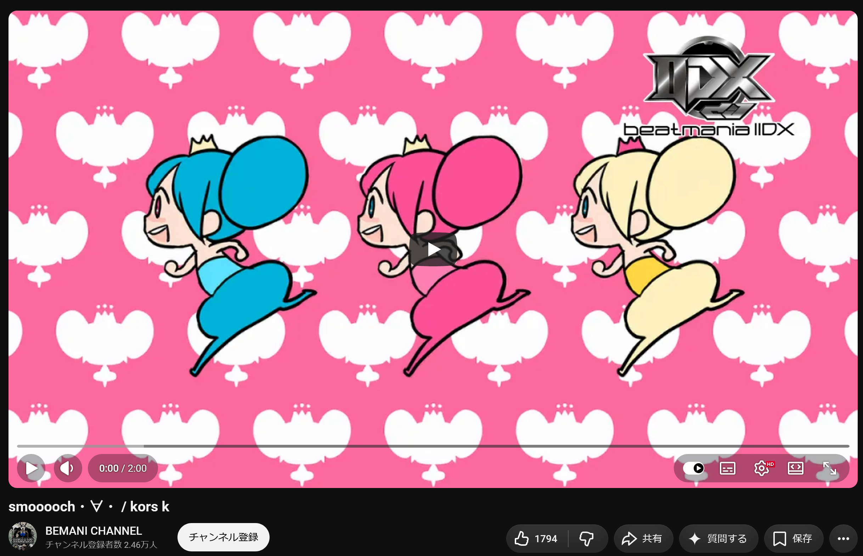The image size is (863, 556).
Task: Toggle the autoplay switch
Action: 693,468
